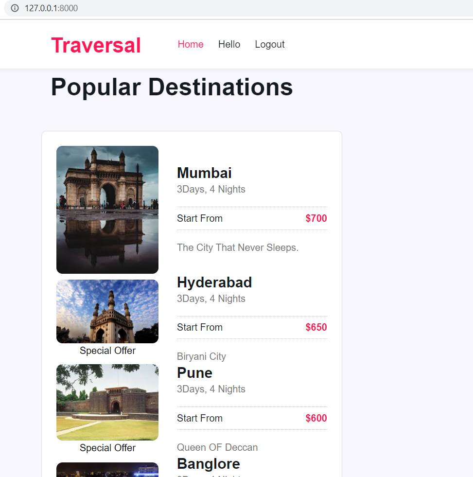Select the $600 price for Pune

(x=316, y=418)
